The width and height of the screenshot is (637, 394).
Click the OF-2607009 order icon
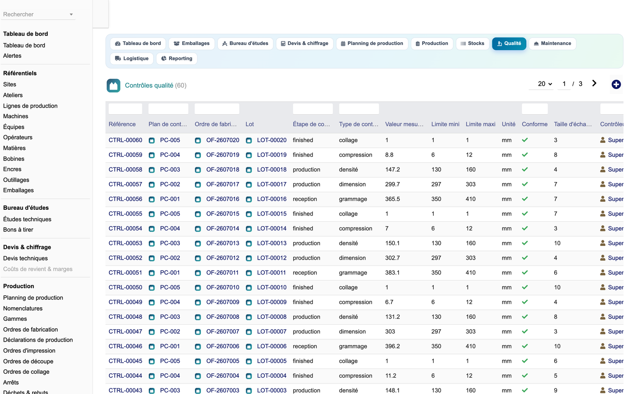tap(198, 302)
